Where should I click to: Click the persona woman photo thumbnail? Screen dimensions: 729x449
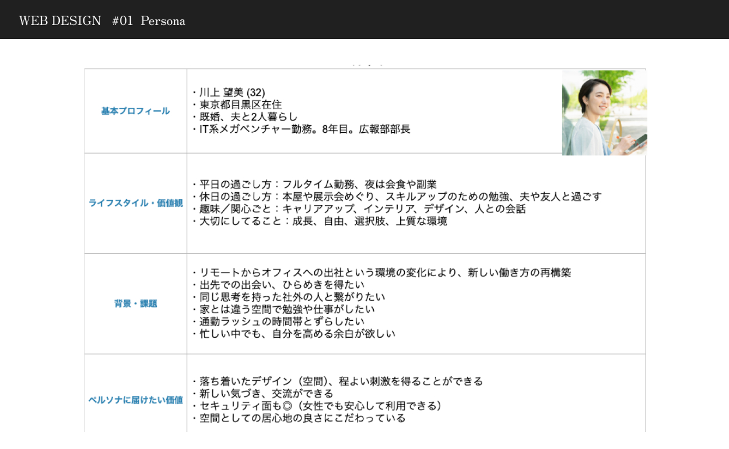point(604,113)
